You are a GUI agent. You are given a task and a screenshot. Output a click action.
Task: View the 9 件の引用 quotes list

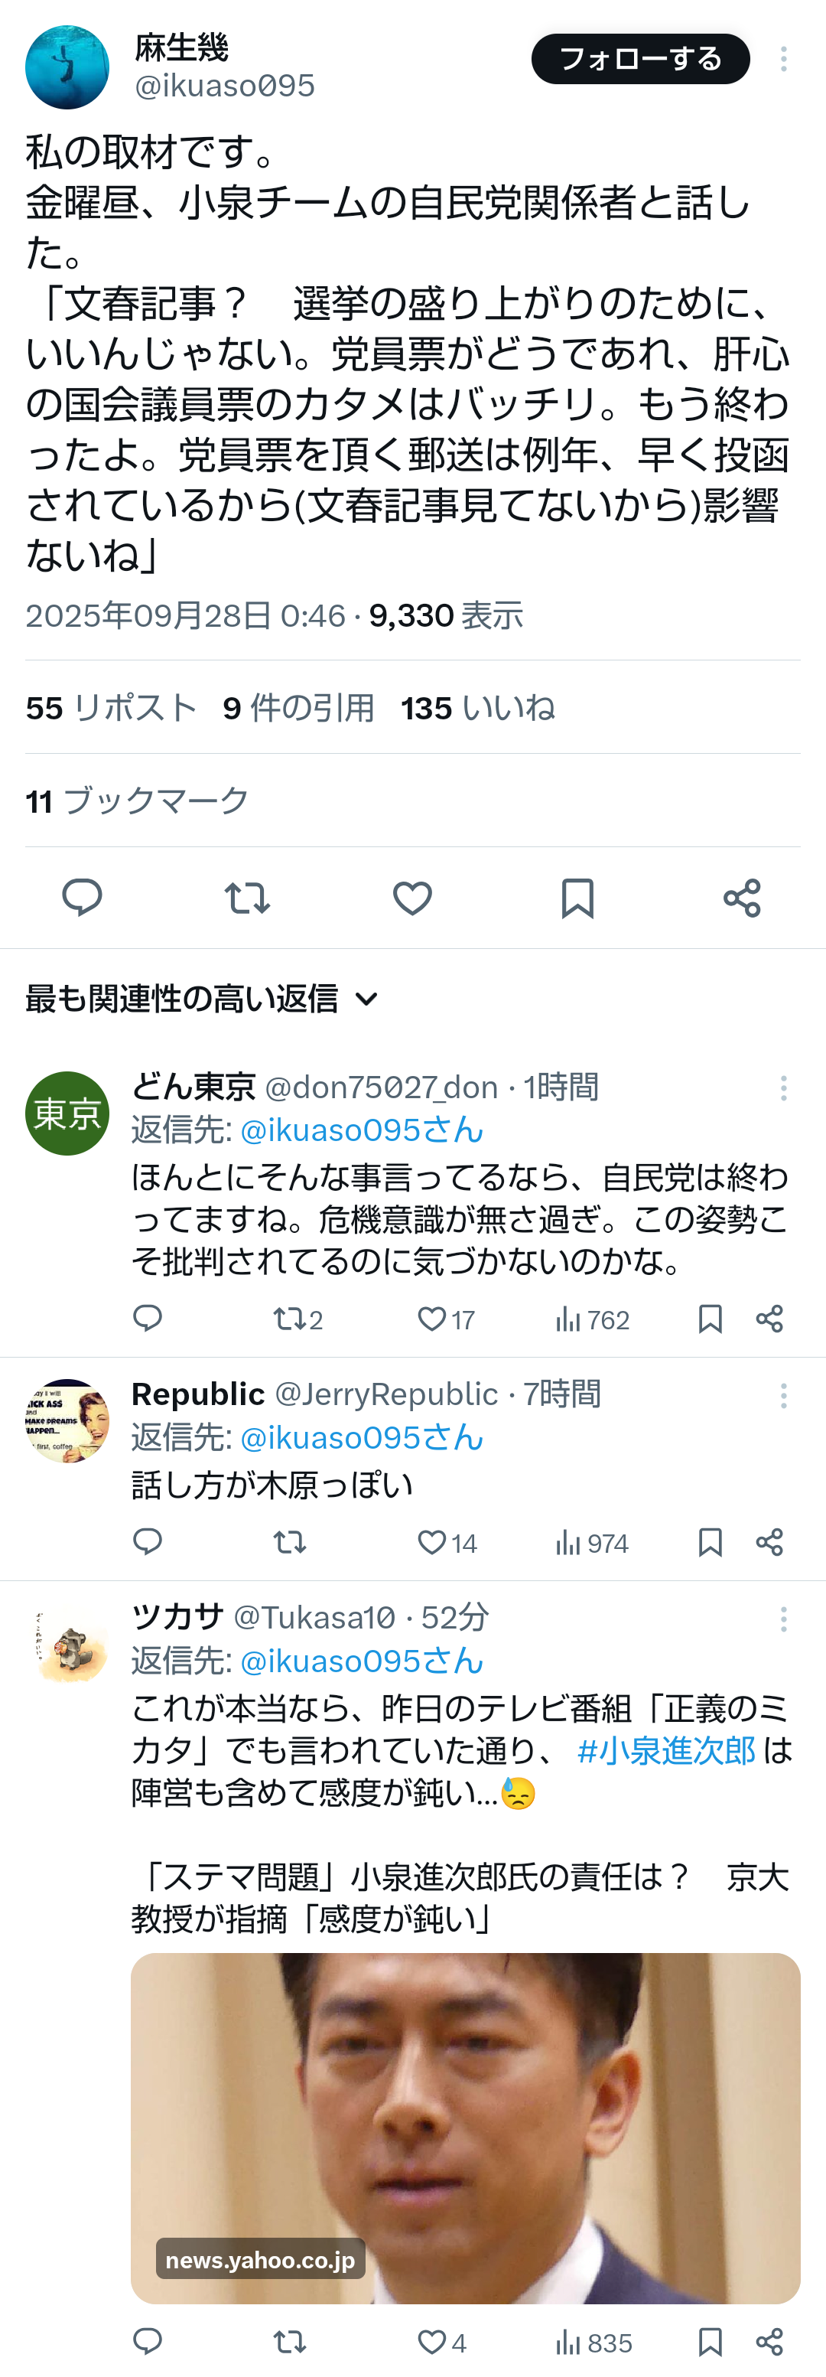coord(299,708)
